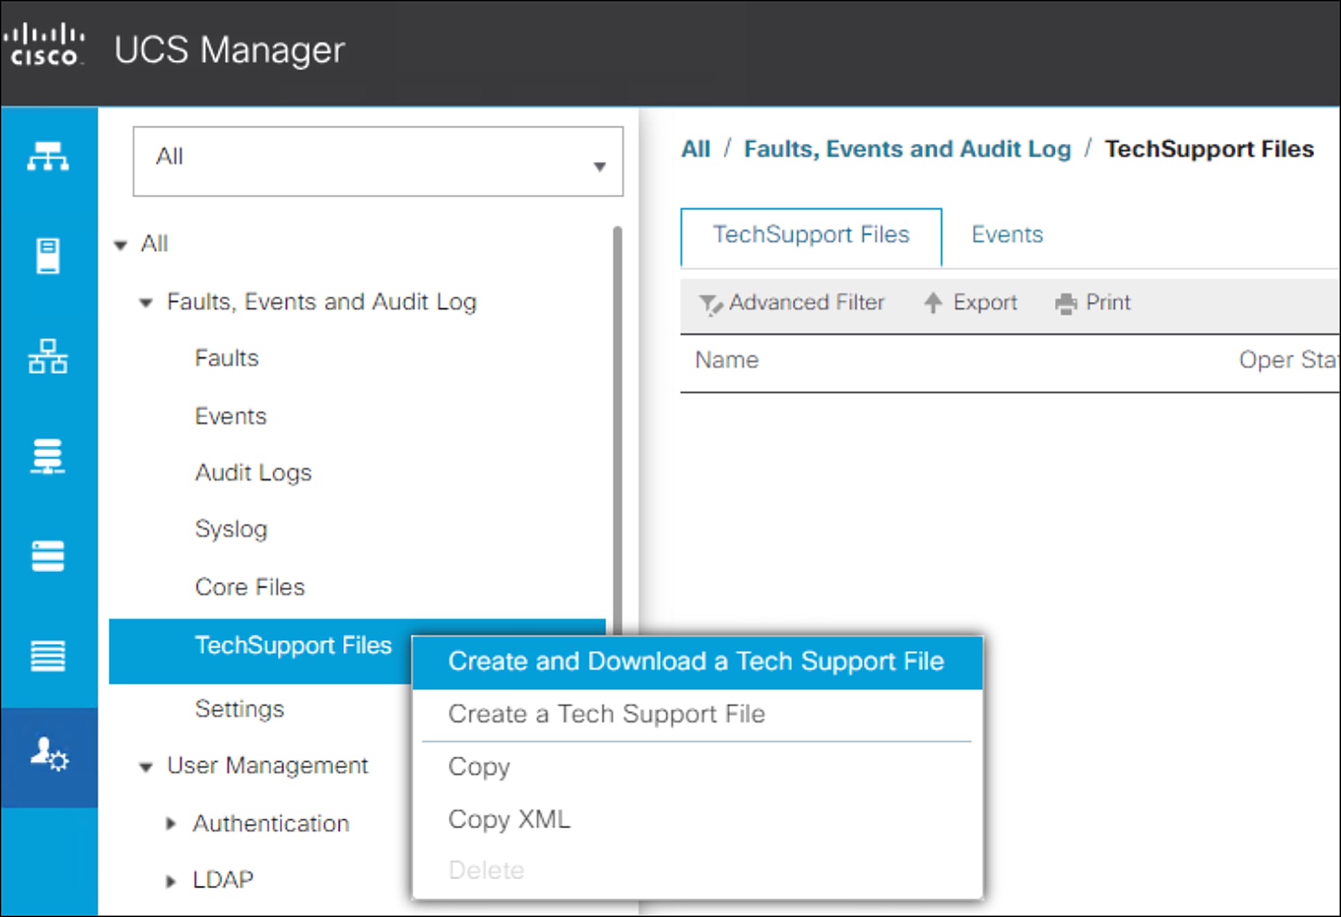Image resolution: width=1341 pixels, height=917 pixels.
Task: Click the Advanced Filter funnel icon
Action: [x=710, y=304]
